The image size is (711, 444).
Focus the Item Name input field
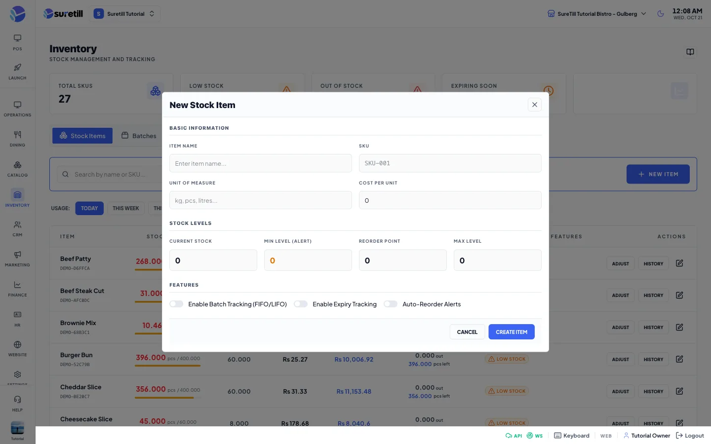coord(261,163)
